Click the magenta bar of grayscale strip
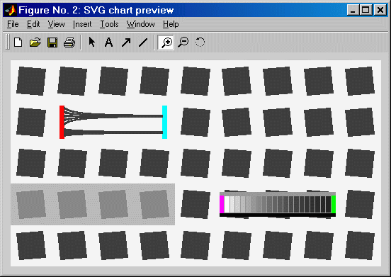The height and width of the screenshot is (277, 391). [x=222, y=205]
